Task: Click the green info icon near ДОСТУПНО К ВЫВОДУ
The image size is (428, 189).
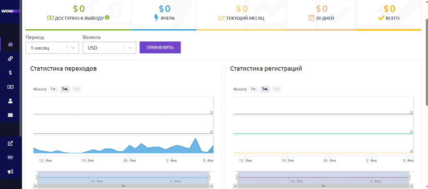Action: pyautogui.click(x=107, y=18)
